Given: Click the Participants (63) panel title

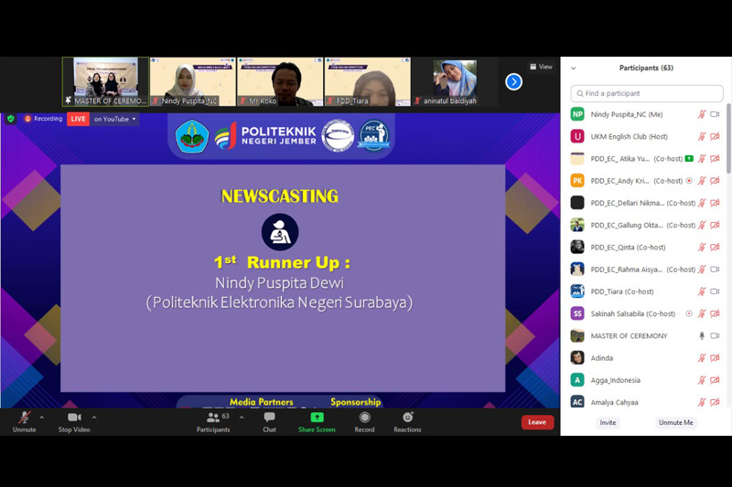Looking at the screenshot, I should (x=646, y=68).
